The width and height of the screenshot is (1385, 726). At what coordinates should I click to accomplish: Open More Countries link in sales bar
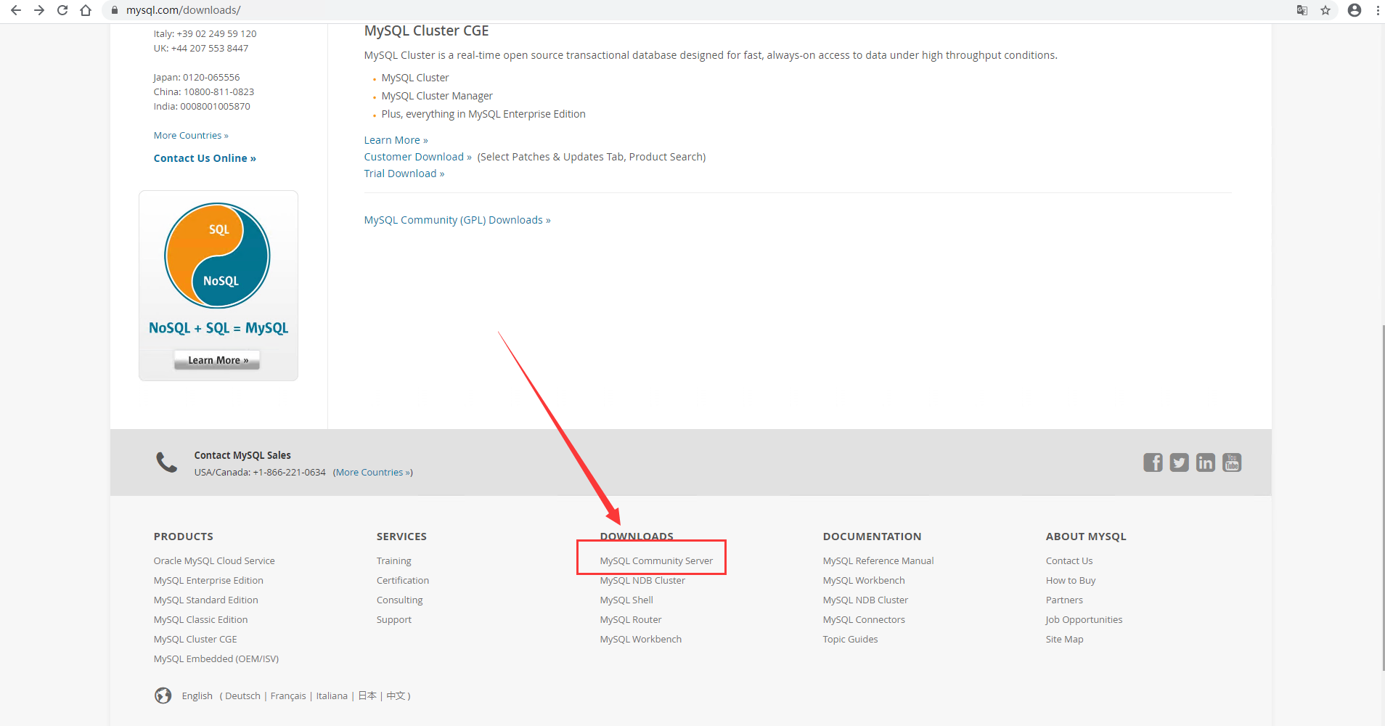[372, 473]
